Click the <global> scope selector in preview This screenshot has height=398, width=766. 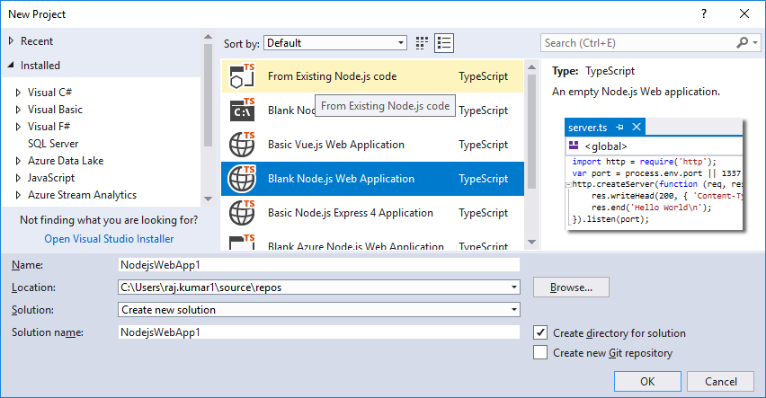pos(655,146)
